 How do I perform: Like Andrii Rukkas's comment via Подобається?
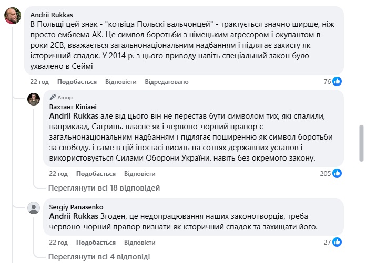click(x=77, y=82)
